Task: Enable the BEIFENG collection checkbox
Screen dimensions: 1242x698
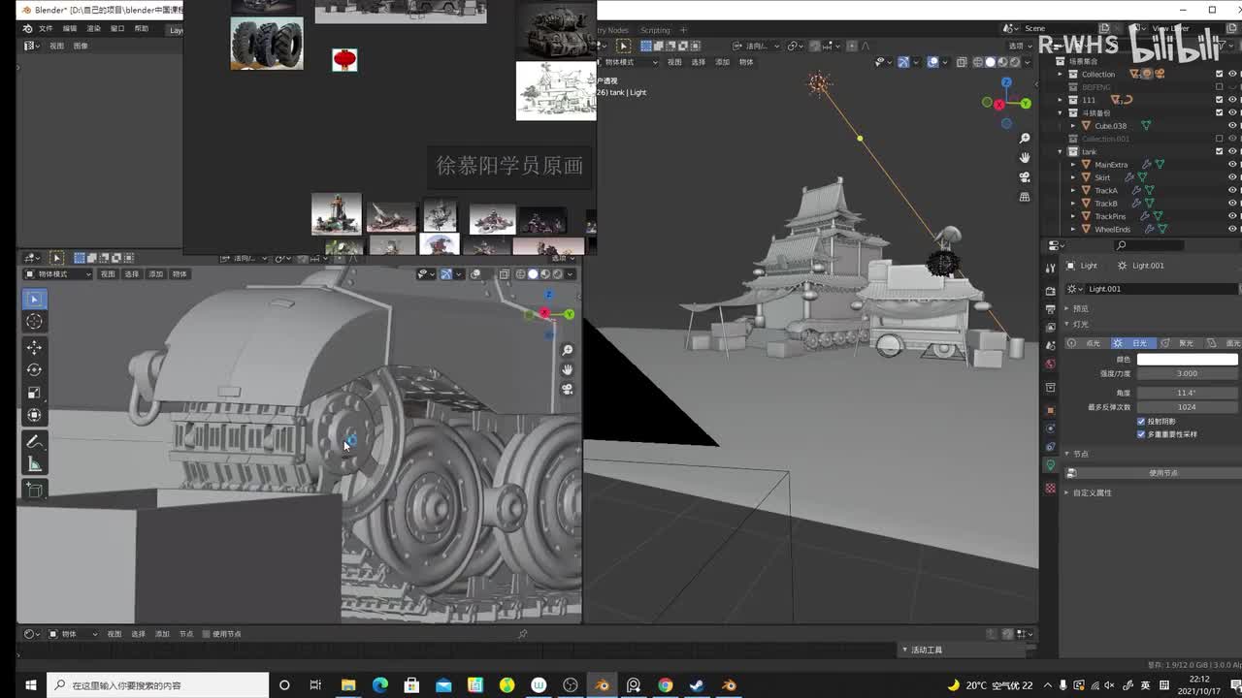Action: pos(1220,86)
